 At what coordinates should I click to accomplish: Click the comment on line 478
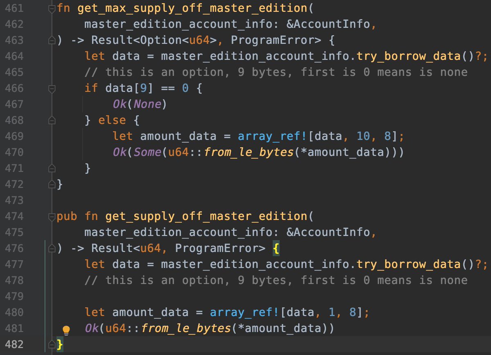tap(276, 280)
